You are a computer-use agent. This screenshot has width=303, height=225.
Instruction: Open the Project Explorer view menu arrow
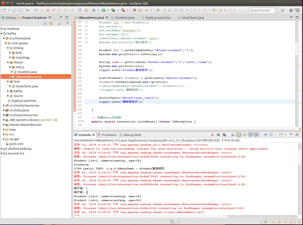[67, 23]
